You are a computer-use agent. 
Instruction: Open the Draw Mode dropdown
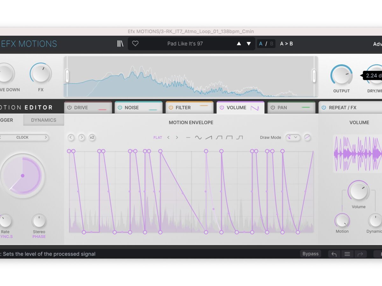(293, 138)
